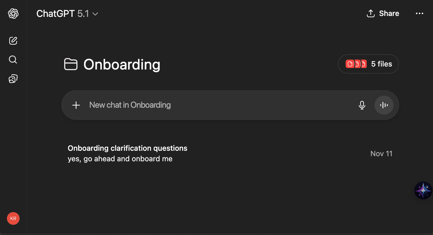Image resolution: width=433 pixels, height=235 pixels.
Task: Open your KR profile avatar
Action: pyautogui.click(x=13, y=218)
